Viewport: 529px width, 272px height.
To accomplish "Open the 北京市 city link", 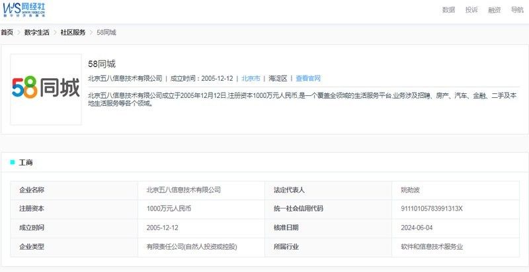I will click(x=251, y=79).
